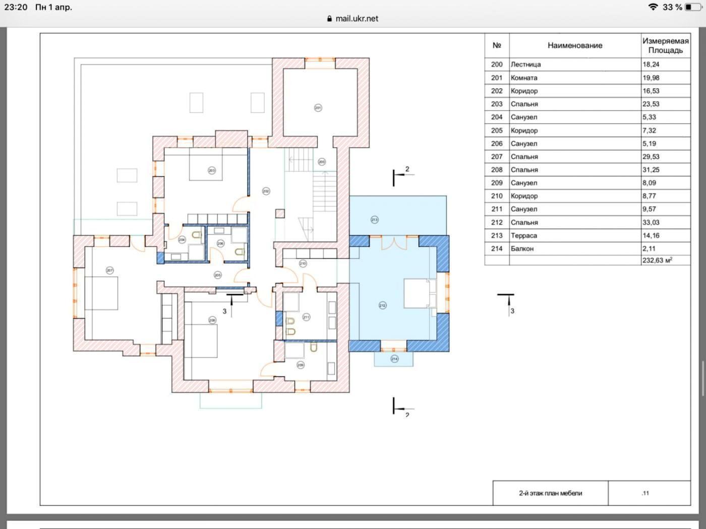Click the title block '2-й этаж план мебели'
This screenshot has width=706, height=529.
550,493
